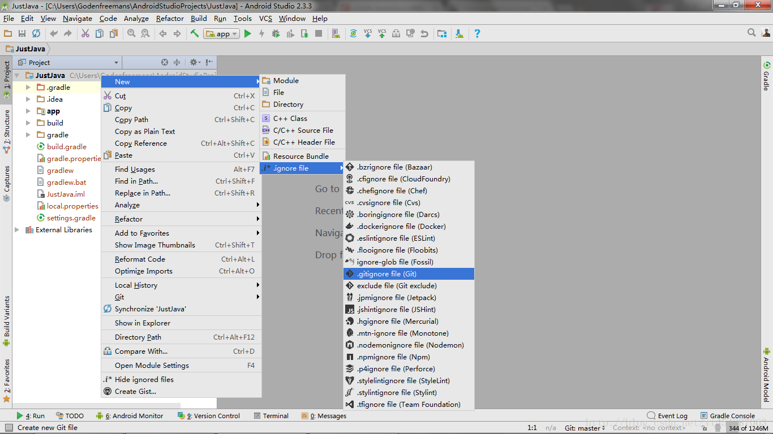Open Build Variants side tab
773x434 pixels.
coord(7,321)
